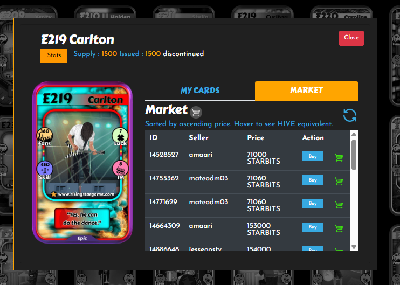
Task: Click the www.risingstargame.com text on card
Action: tap(86, 194)
